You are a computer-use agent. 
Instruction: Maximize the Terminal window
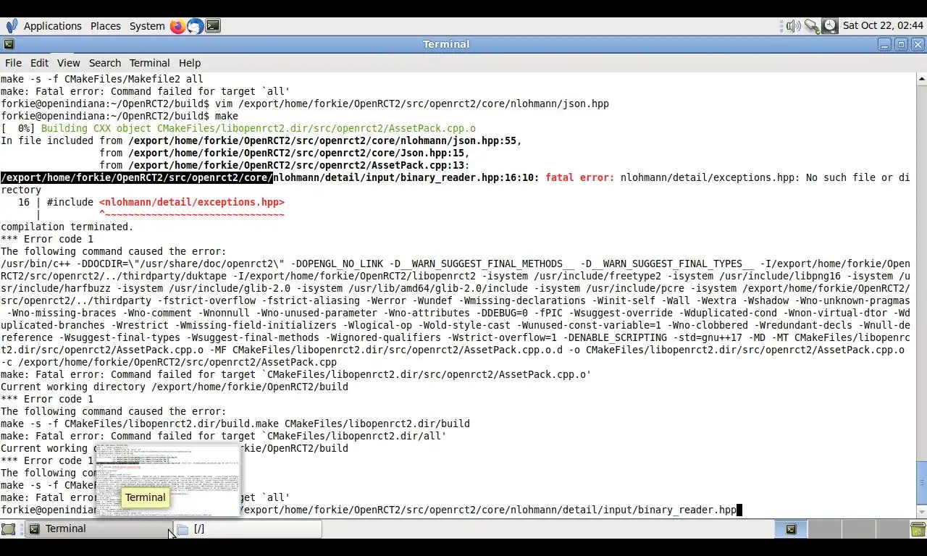point(901,45)
